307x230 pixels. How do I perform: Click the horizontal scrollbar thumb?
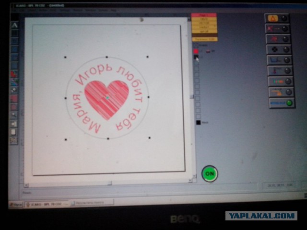[x=110, y=183]
